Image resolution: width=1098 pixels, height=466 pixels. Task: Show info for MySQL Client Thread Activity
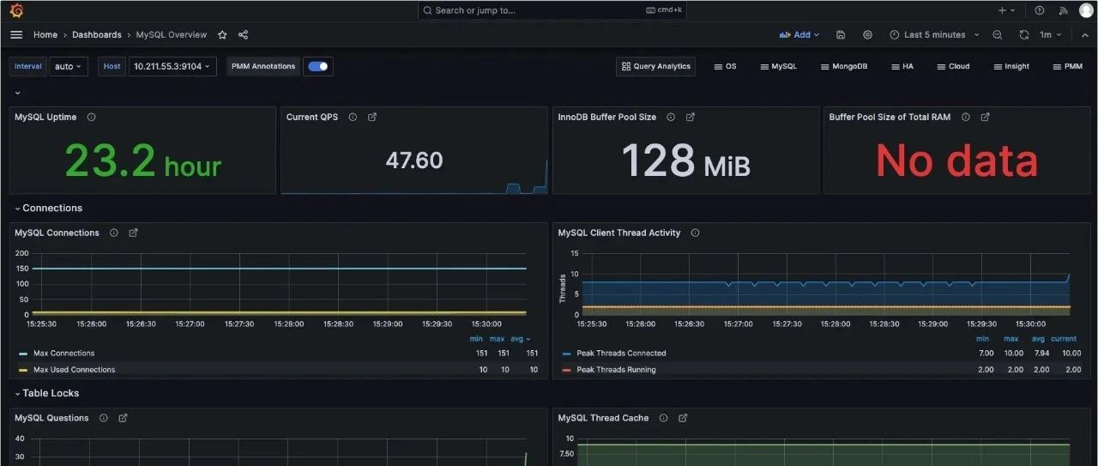click(x=695, y=233)
